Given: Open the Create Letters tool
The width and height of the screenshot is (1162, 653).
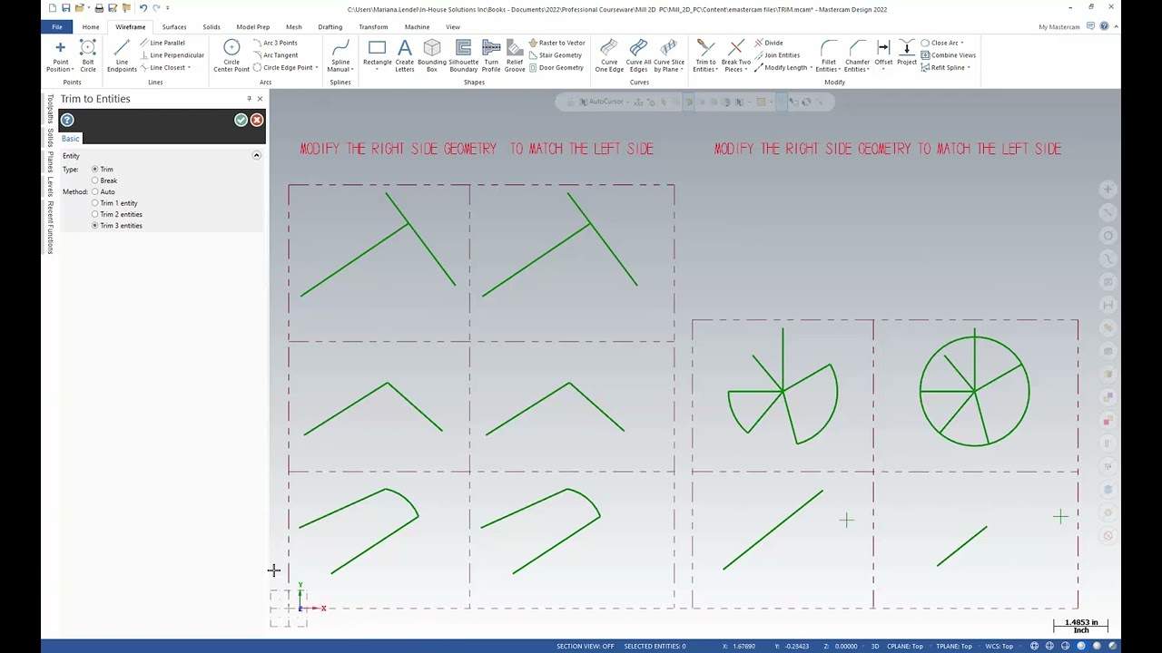Looking at the screenshot, I should [405, 56].
